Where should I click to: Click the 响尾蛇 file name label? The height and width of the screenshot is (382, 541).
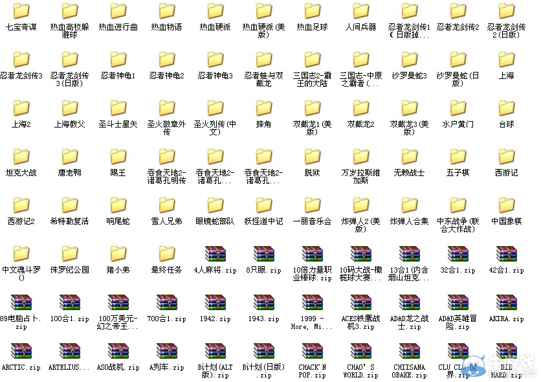point(118,221)
